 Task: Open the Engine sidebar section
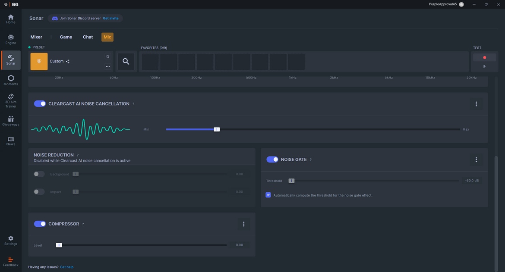[11, 39]
